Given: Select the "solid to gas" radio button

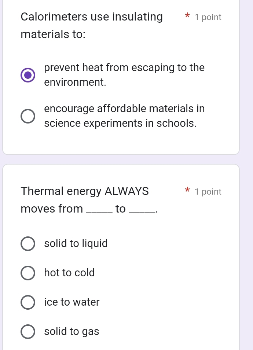Looking at the screenshot, I should pyautogui.click(x=28, y=332).
